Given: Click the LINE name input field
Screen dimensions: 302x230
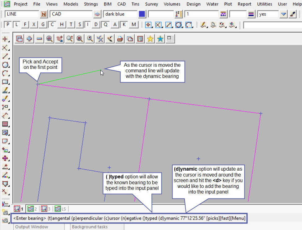Looking at the screenshot, I should point(22,14).
